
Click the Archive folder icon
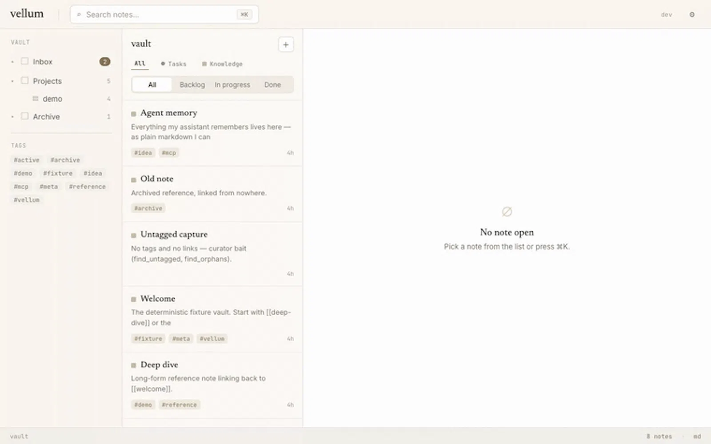point(25,116)
